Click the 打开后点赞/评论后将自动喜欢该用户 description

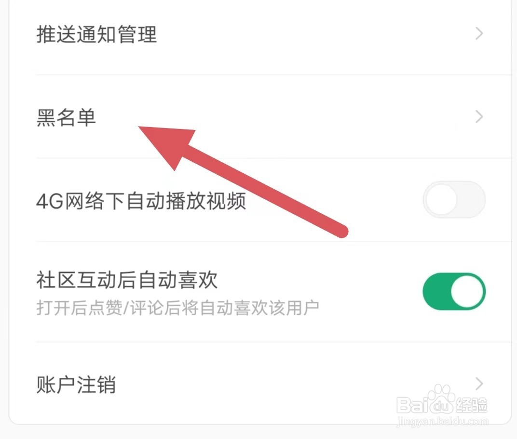(x=177, y=308)
